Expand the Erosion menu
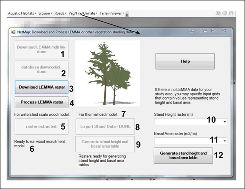 tap(45, 13)
